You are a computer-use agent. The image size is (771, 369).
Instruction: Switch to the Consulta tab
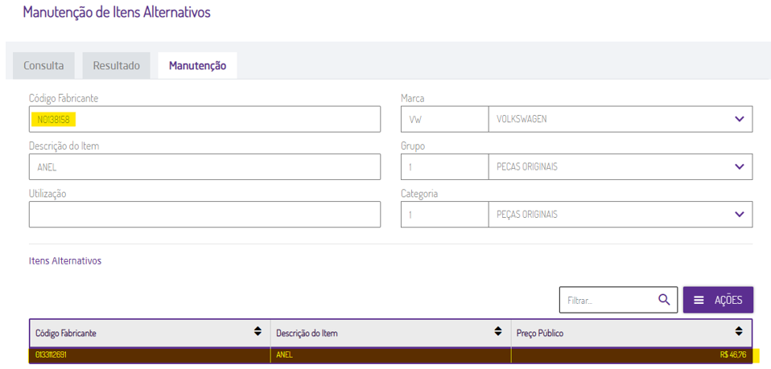[43, 65]
